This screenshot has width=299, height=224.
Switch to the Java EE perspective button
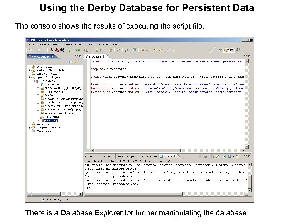[x=229, y=50]
